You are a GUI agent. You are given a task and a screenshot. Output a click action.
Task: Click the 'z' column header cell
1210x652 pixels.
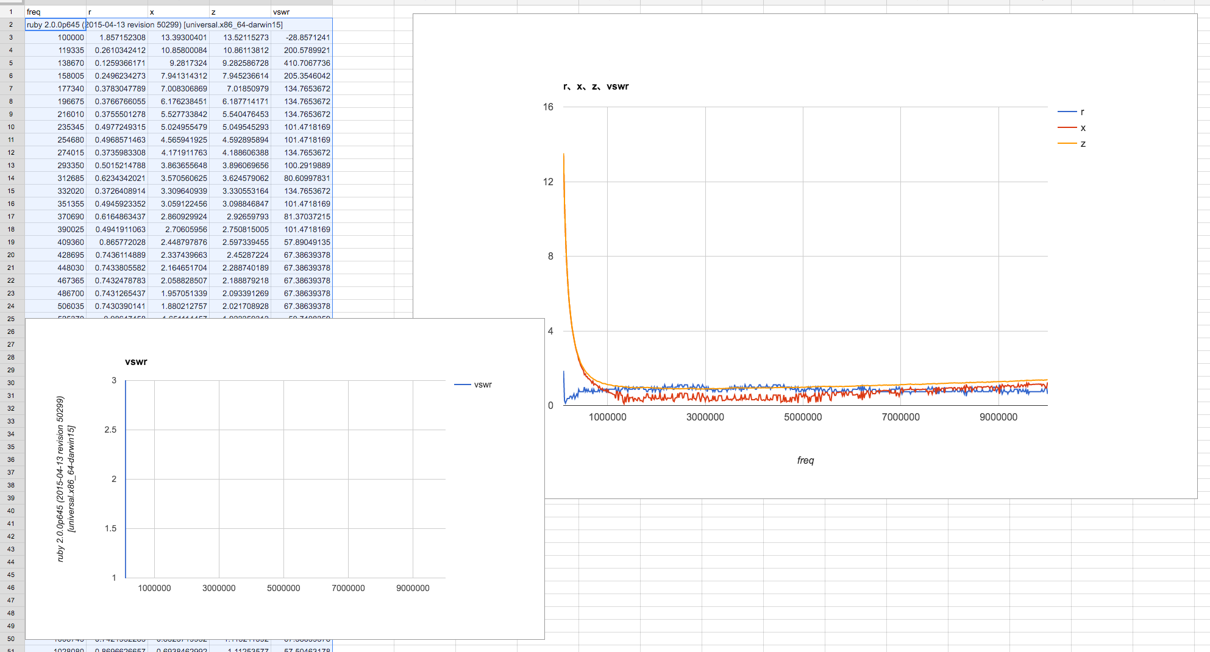pyautogui.click(x=240, y=12)
